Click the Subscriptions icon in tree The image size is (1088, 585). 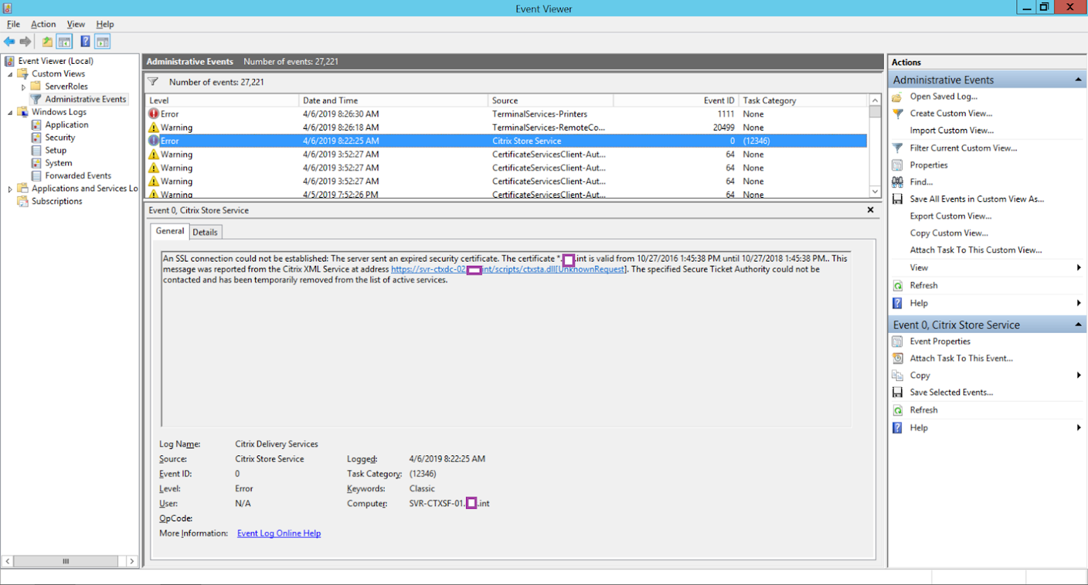click(23, 201)
